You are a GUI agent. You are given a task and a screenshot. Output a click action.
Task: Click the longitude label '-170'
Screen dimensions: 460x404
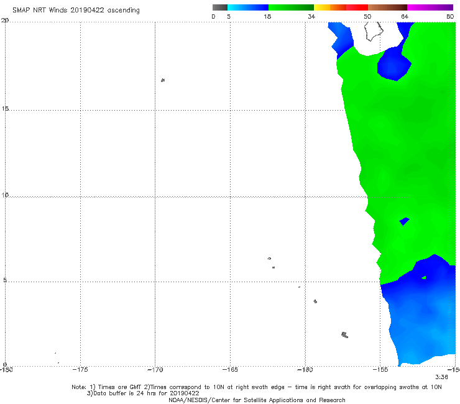(155, 370)
